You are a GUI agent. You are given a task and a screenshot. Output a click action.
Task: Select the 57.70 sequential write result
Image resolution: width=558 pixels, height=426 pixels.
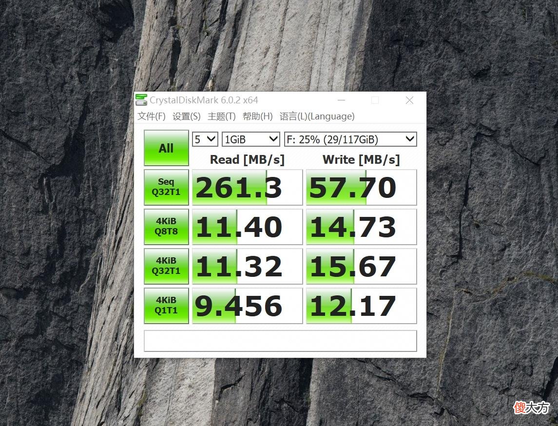pyautogui.click(x=361, y=188)
